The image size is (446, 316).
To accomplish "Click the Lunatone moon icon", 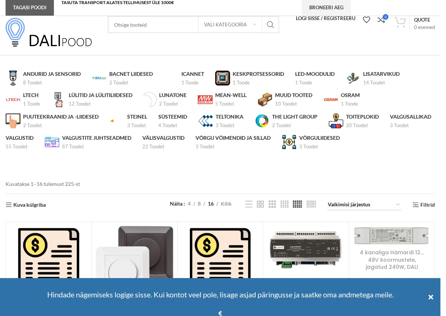I will point(149,100).
